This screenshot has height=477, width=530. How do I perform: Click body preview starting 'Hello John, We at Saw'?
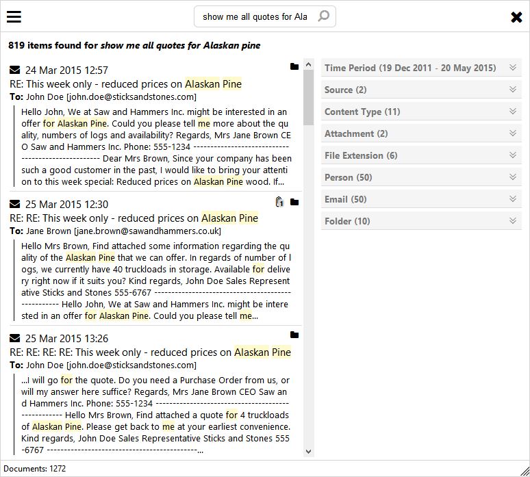click(156, 146)
